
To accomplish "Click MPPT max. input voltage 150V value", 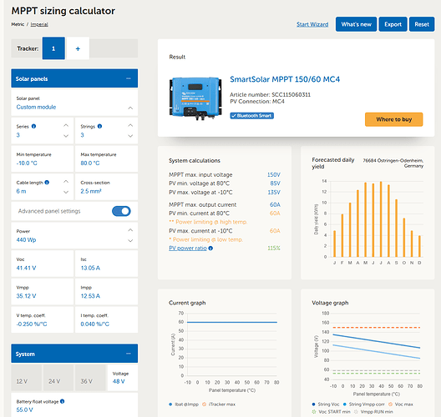I will point(274,174).
